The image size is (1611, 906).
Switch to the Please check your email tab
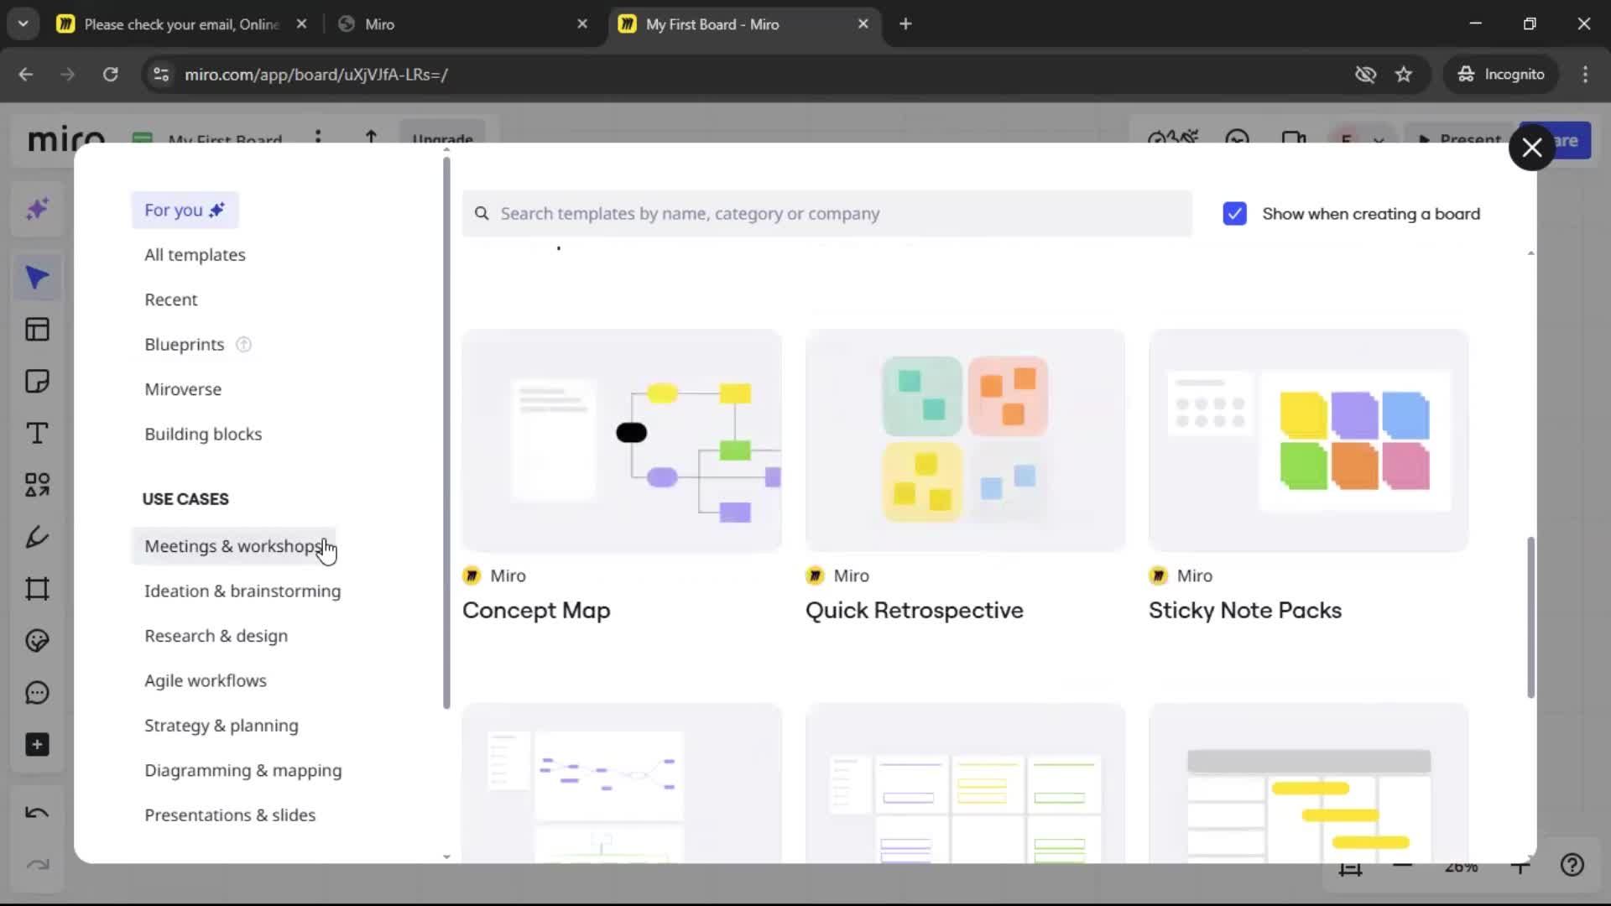[x=181, y=24]
